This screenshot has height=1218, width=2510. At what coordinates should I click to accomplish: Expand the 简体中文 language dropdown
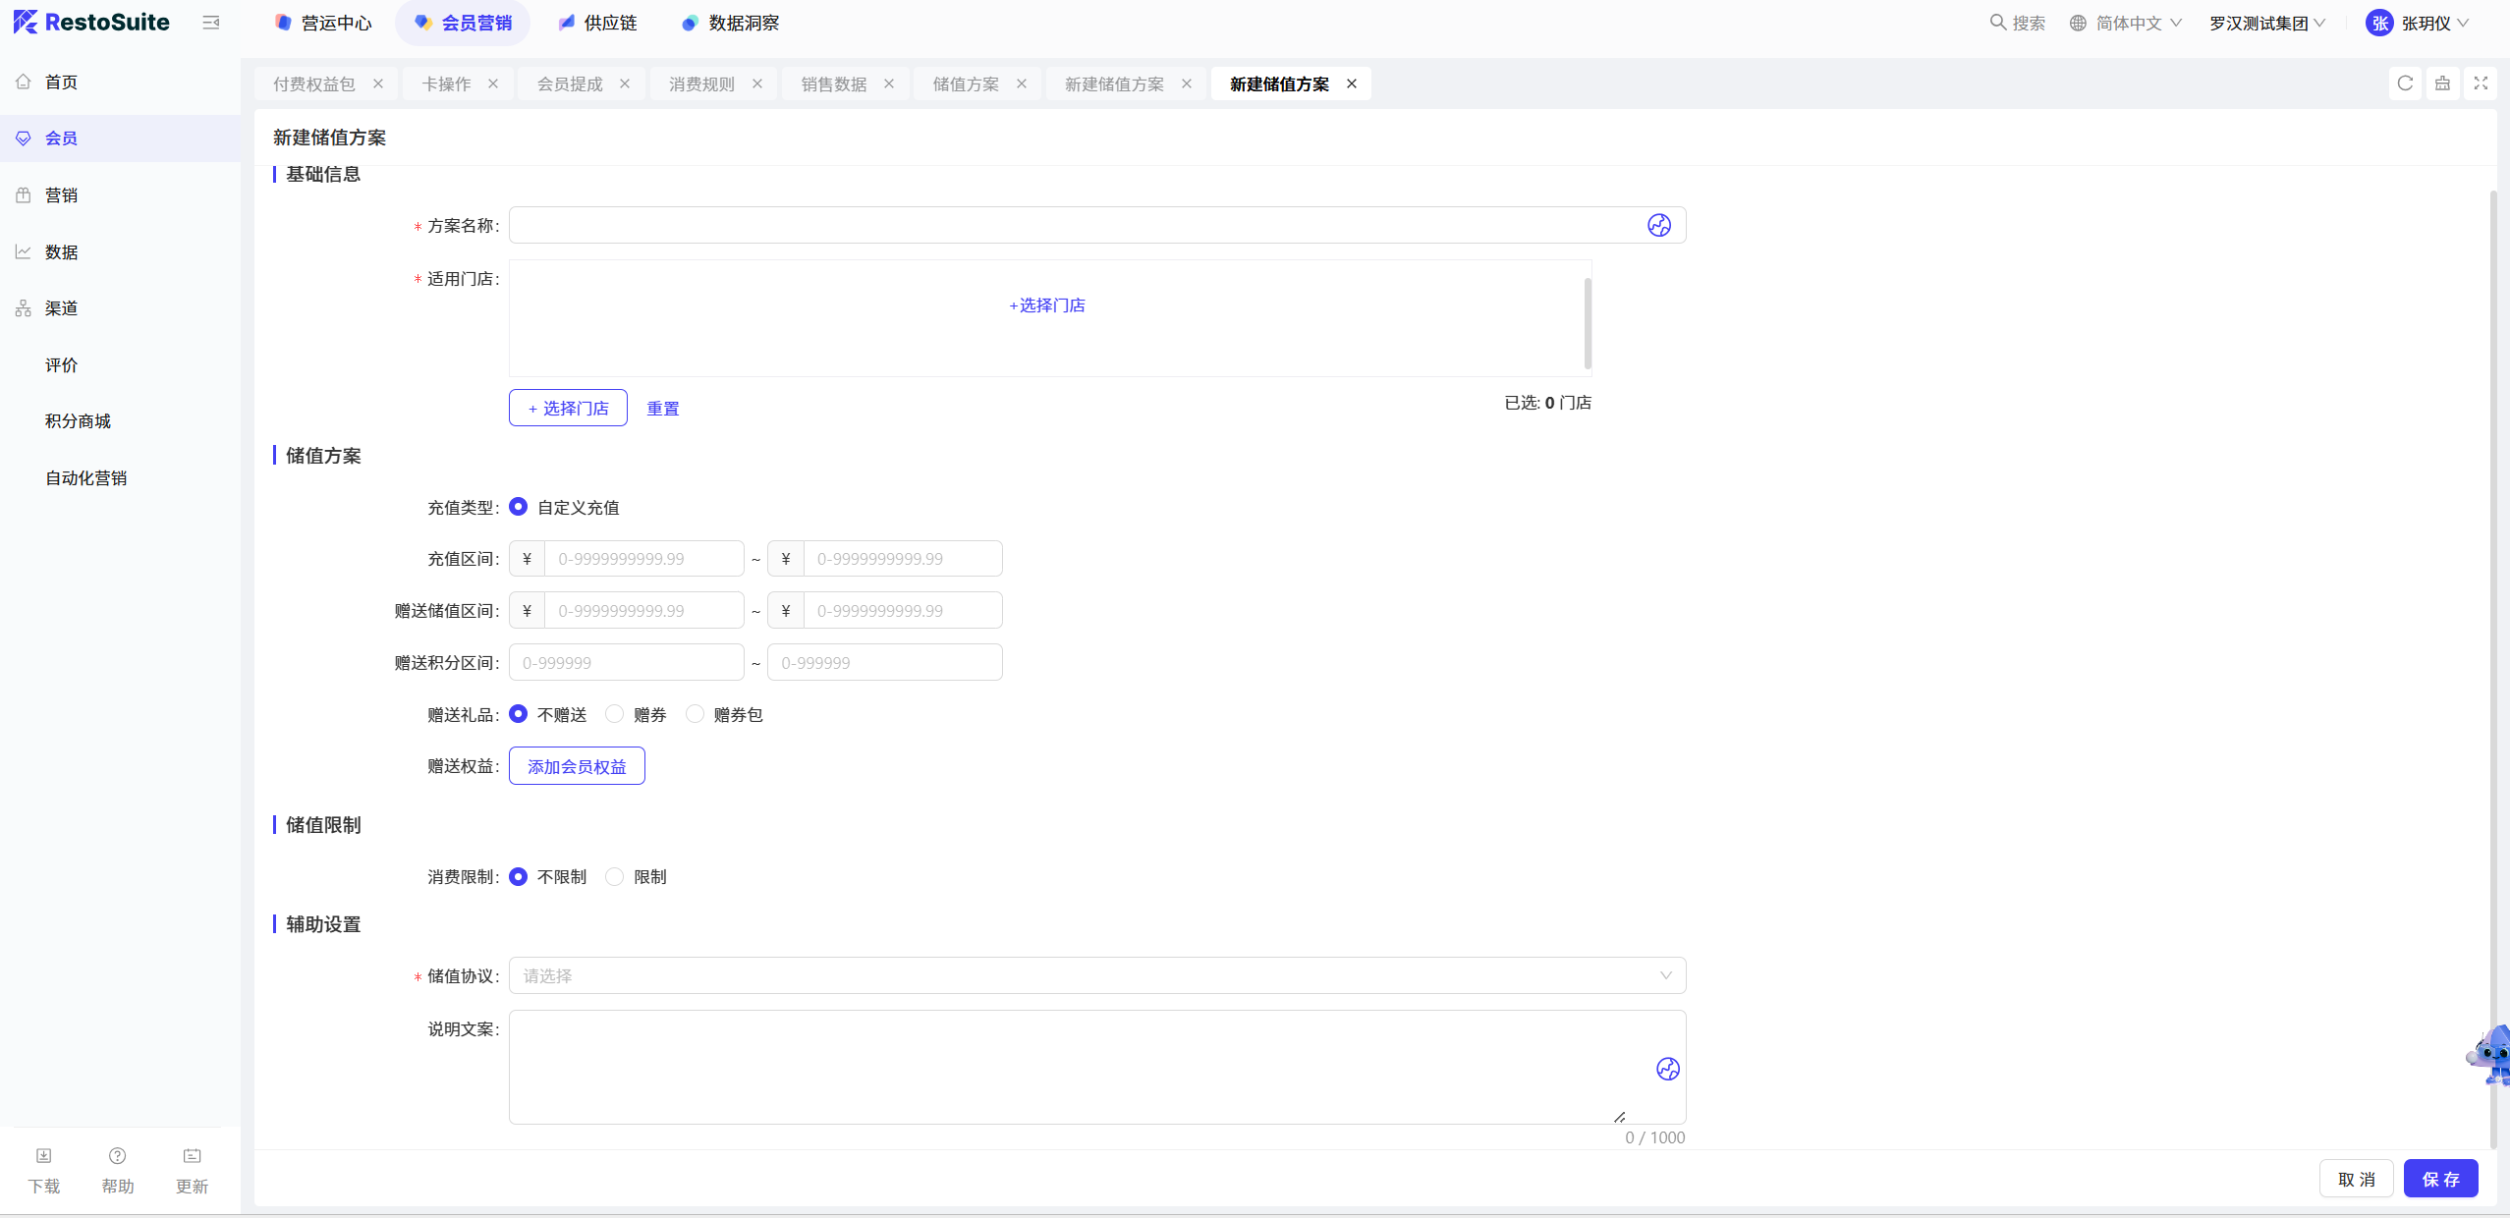click(2126, 23)
